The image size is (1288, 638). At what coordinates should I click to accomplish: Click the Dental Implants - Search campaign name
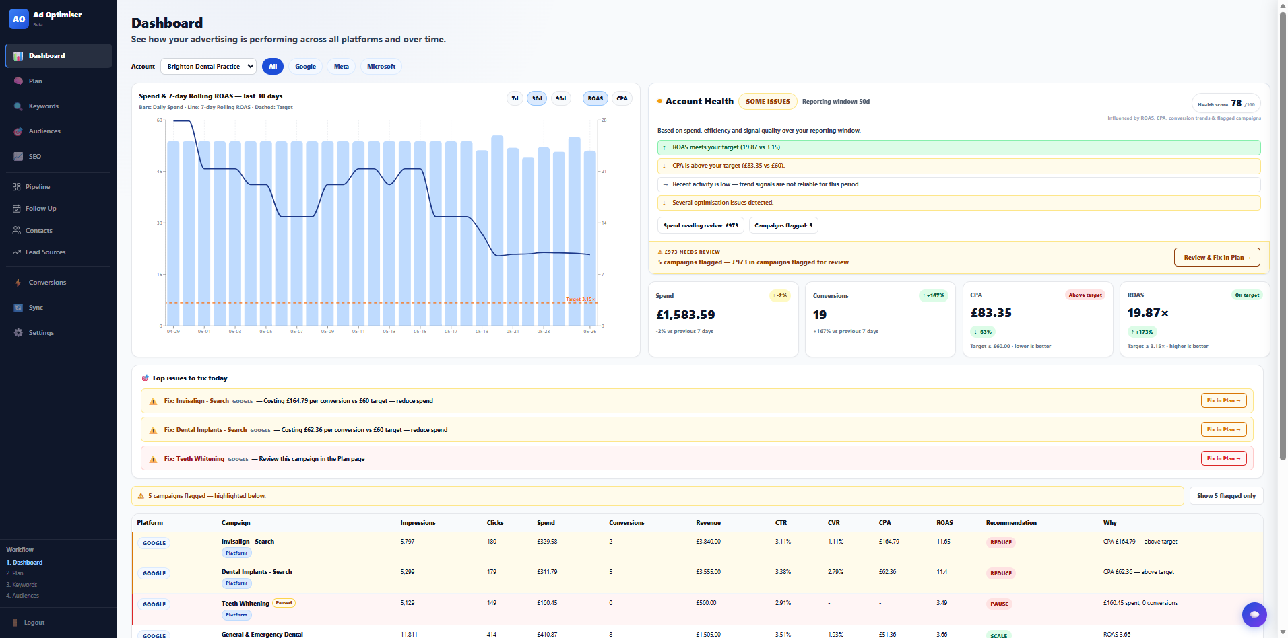(257, 572)
